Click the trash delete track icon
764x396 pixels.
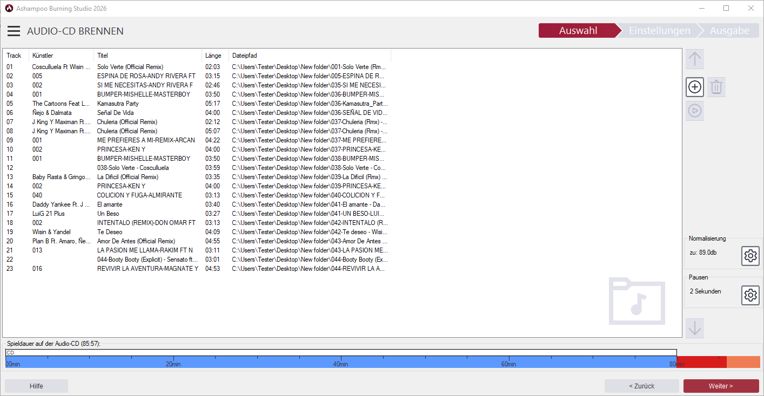(716, 87)
